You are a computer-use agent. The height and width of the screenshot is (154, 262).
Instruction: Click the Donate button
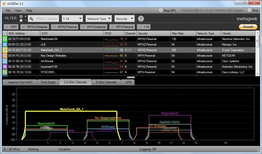(x=248, y=26)
